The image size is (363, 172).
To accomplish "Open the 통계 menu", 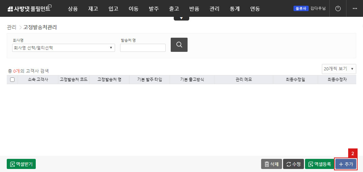I will pos(235,9).
